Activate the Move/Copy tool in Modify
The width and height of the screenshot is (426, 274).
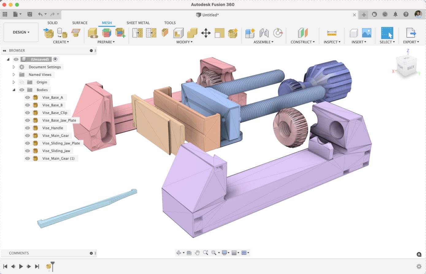point(206,33)
